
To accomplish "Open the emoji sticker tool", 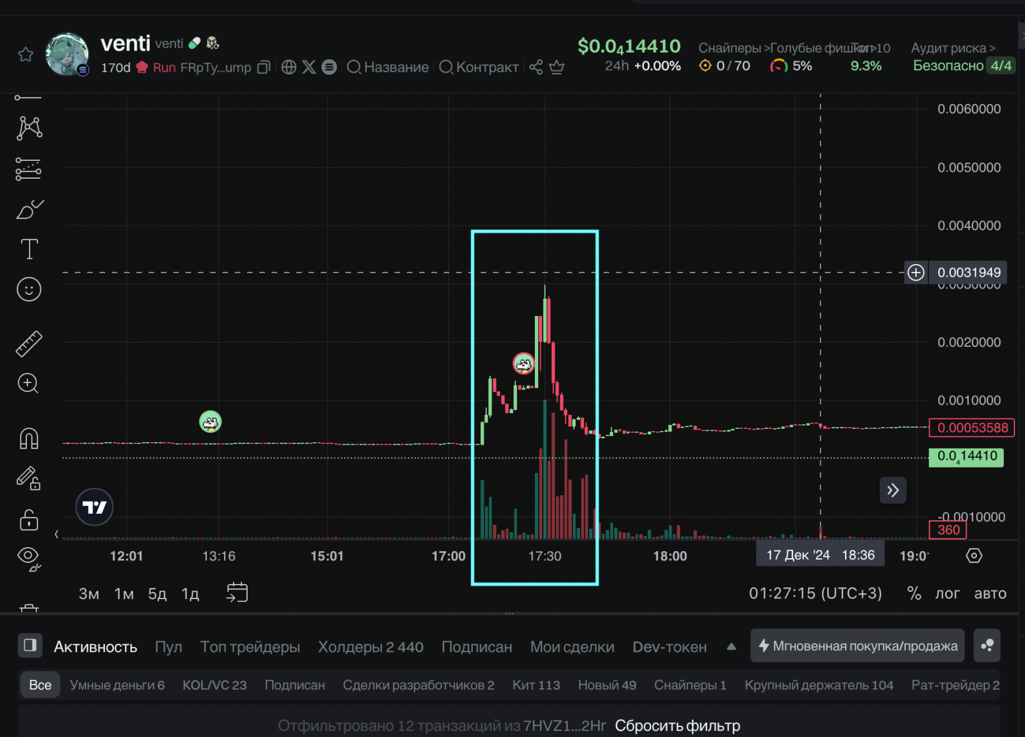I will pyautogui.click(x=29, y=290).
